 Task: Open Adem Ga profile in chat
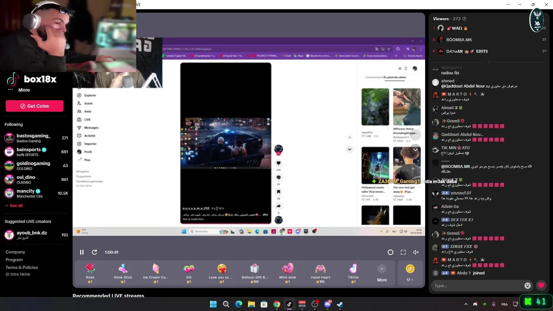click(450, 206)
